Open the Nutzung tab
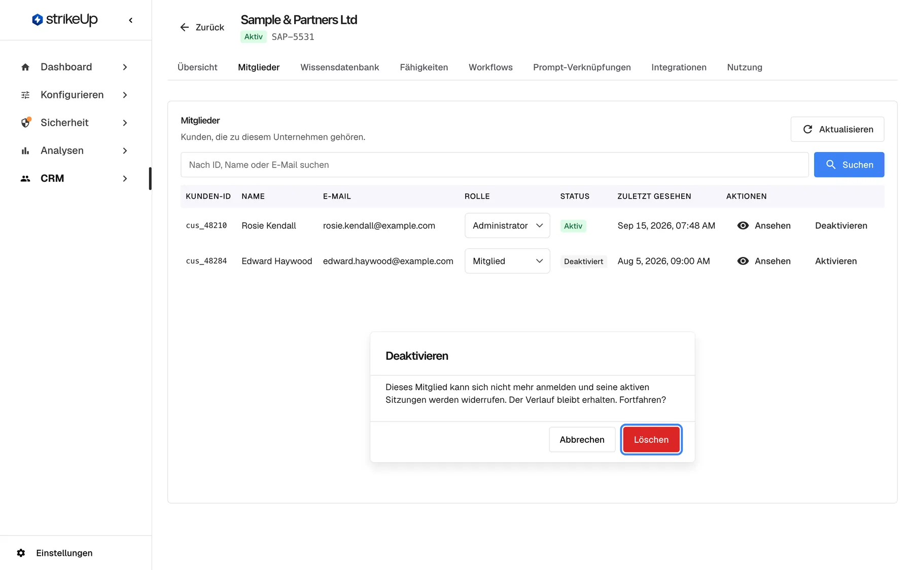 click(x=745, y=67)
